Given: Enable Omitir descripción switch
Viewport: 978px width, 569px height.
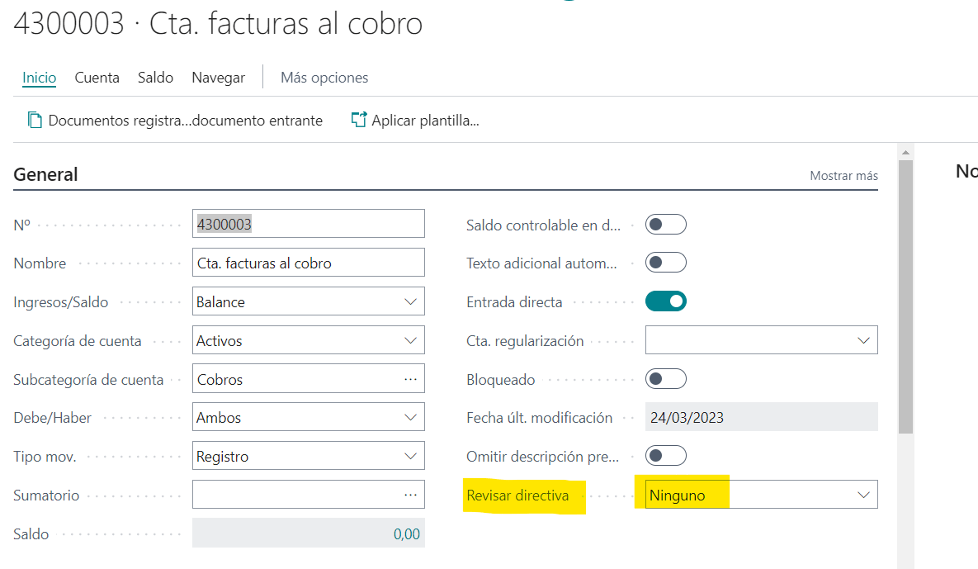Looking at the screenshot, I should point(665,456).
